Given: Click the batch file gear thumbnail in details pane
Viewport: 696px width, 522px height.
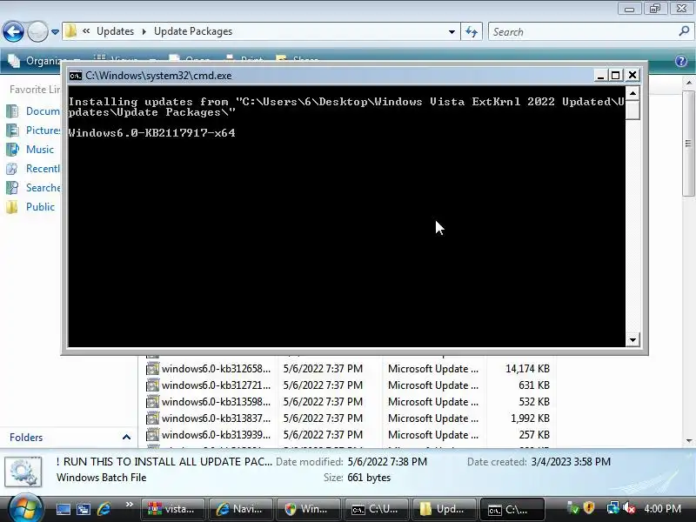Looking at the screenshot, I should (23, 472).
